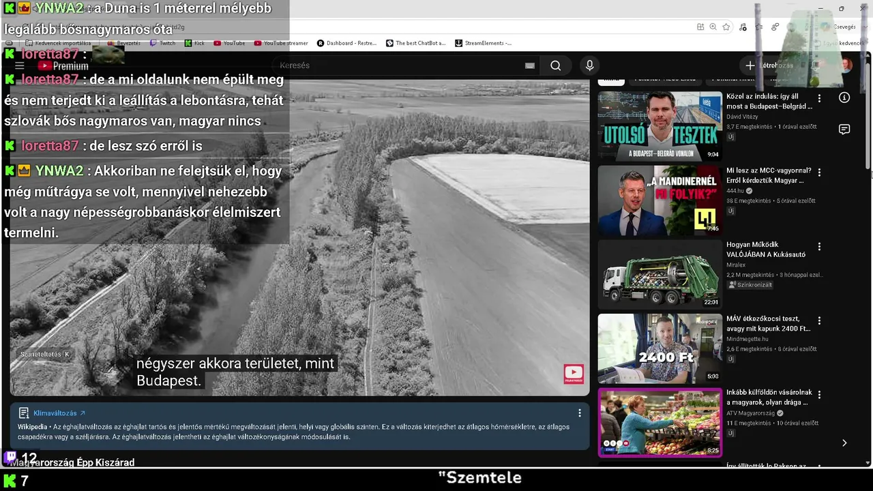Open the StreamElements bookmark
This screenshot has height=491, width=873.
click(483, 43)
